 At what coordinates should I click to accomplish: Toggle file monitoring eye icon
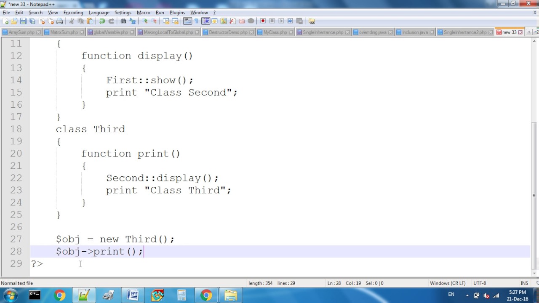pos(251,21)
